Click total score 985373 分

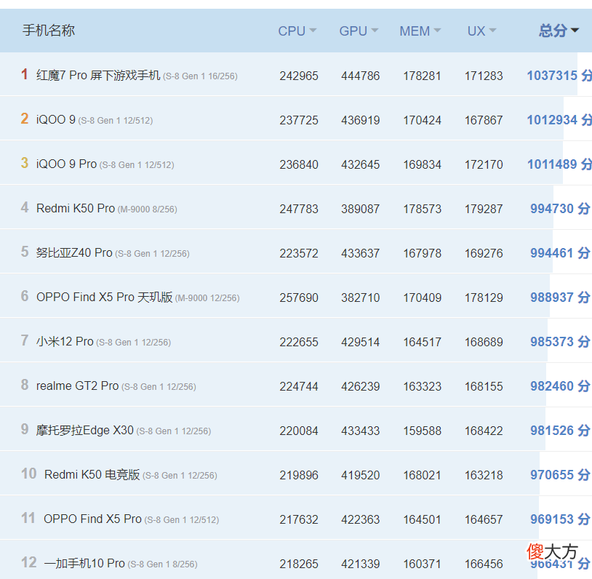click(560, 342)
